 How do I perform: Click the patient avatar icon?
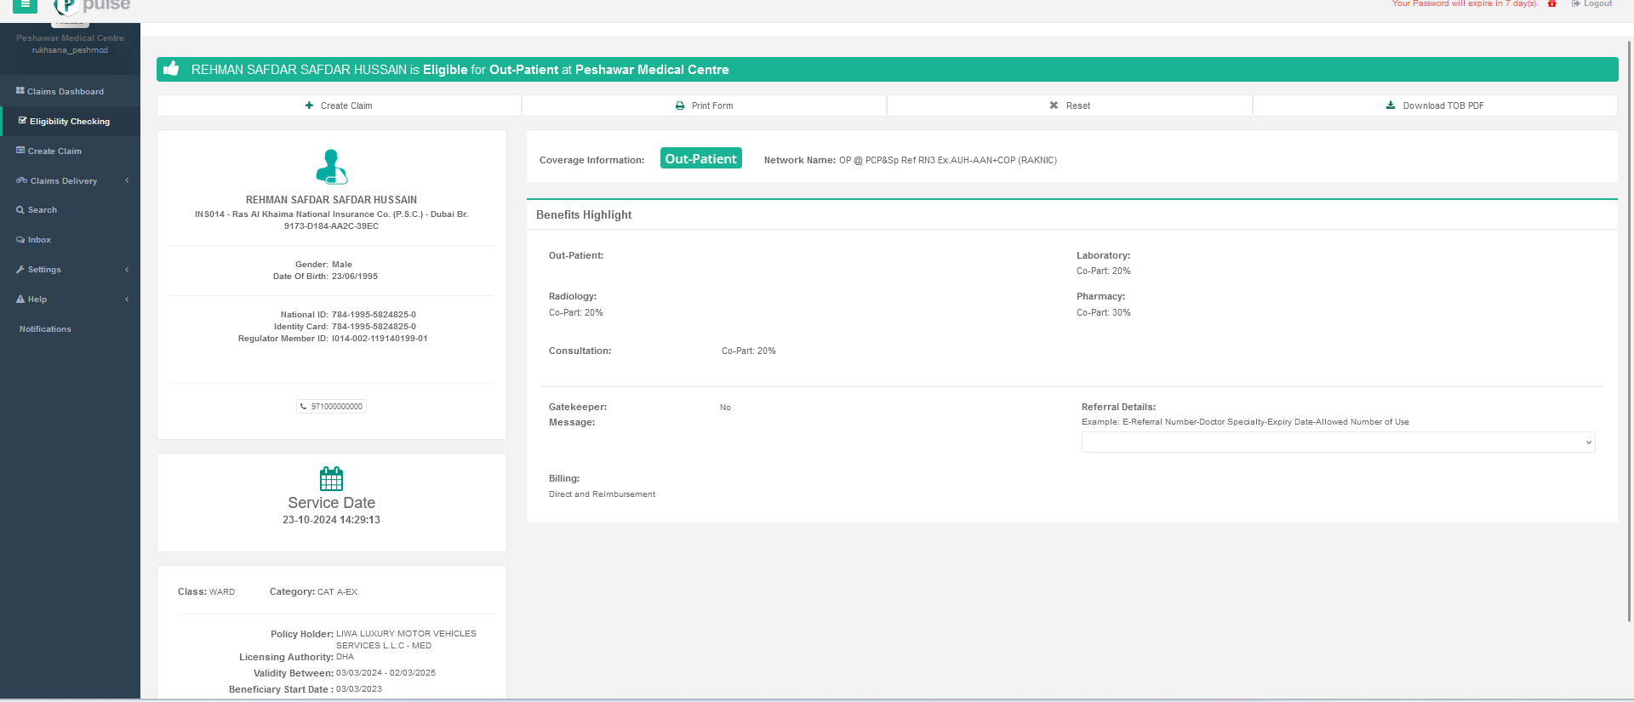(331, 167)
